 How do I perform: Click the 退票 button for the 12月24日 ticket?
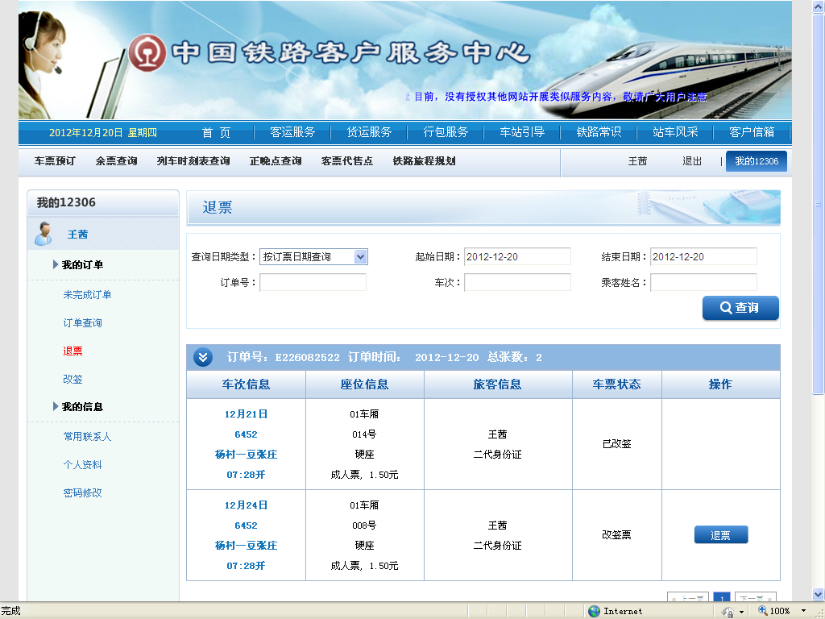(721, 535)
